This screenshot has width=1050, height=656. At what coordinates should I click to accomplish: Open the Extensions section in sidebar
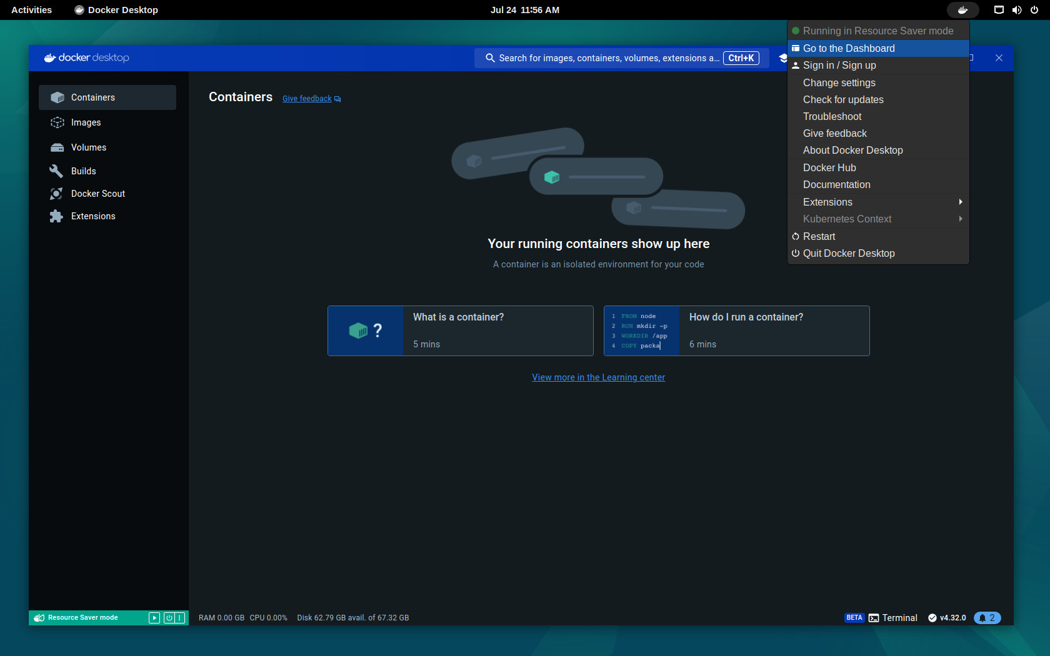click(107, 216)
